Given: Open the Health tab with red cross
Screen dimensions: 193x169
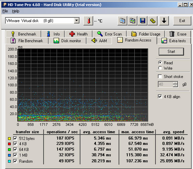Looking at the screenshot, I should coord(78,34).
